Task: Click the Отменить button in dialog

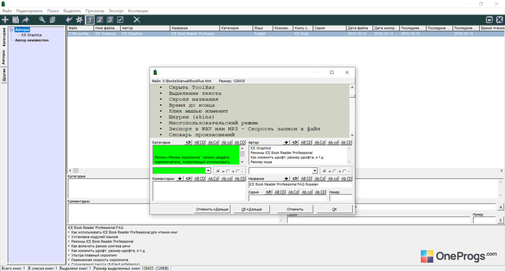Action: (295, 209)
